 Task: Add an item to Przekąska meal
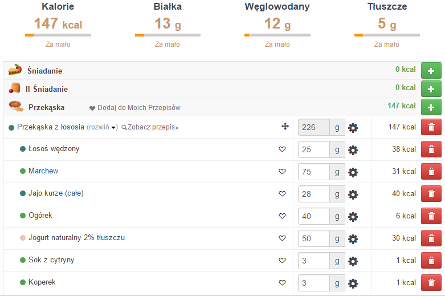click(431, 107)
